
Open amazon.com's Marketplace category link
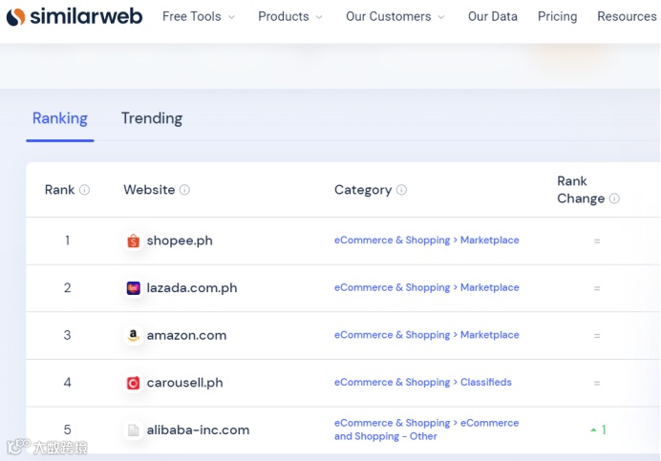[x=427, y=335]
